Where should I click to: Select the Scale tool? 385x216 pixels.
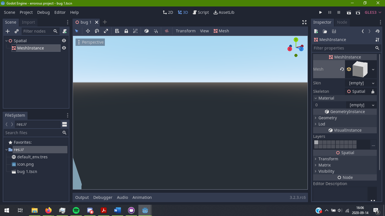[x=106, y=31]
